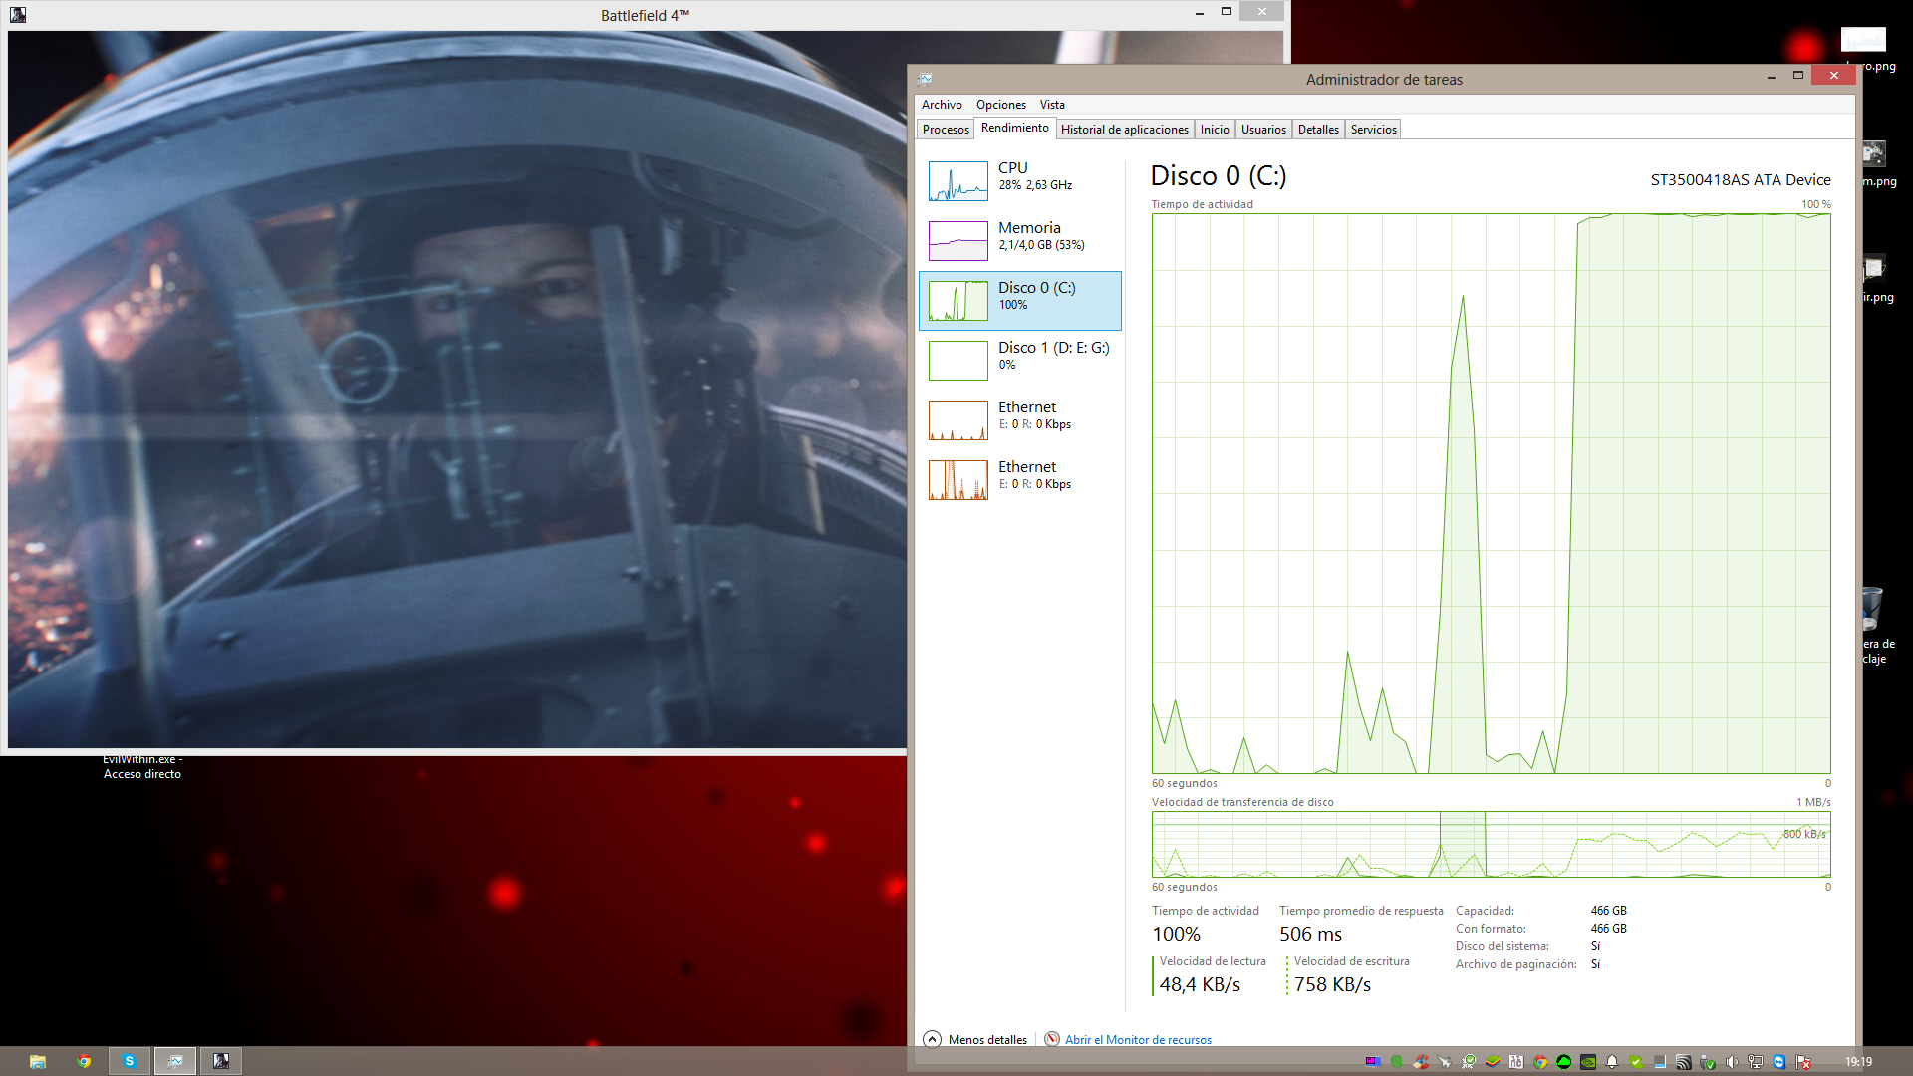The image size is (1913, 1076).
Task: Click the CCleaner tray icon
Action: coord(1421,1062)
